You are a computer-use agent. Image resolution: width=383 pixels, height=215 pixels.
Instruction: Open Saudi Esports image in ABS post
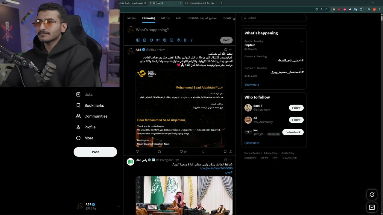pos(180,108)
